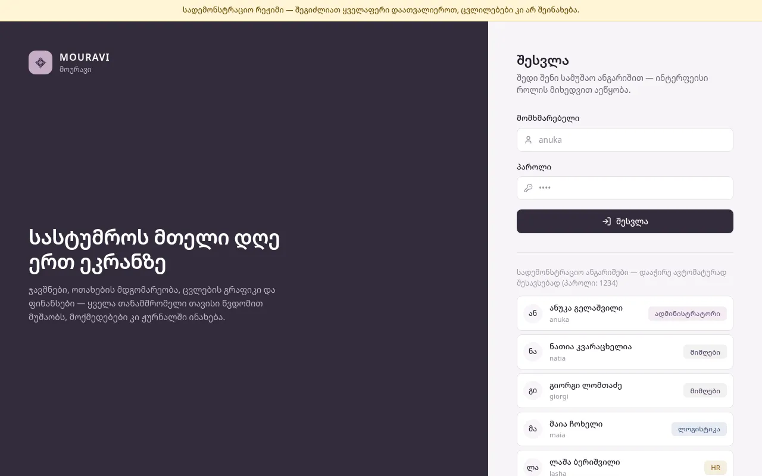This screenshot has height=476, width=762.
Task: Click the user icon in username field
Action: coord(528,140)
